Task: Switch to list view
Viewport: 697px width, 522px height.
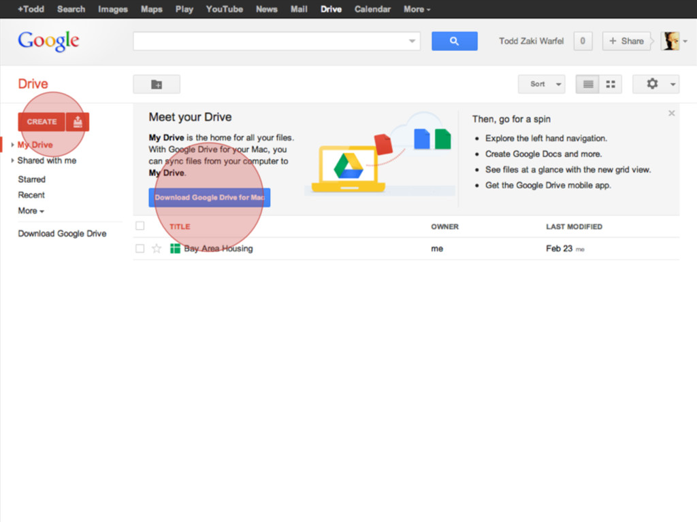Action: click(587, 84)
